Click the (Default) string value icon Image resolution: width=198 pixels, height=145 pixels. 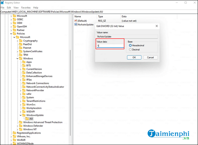(x=75, y=20)
